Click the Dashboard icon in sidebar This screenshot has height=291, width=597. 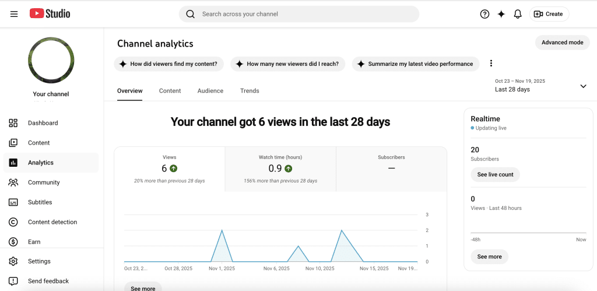tap(13, 123)
